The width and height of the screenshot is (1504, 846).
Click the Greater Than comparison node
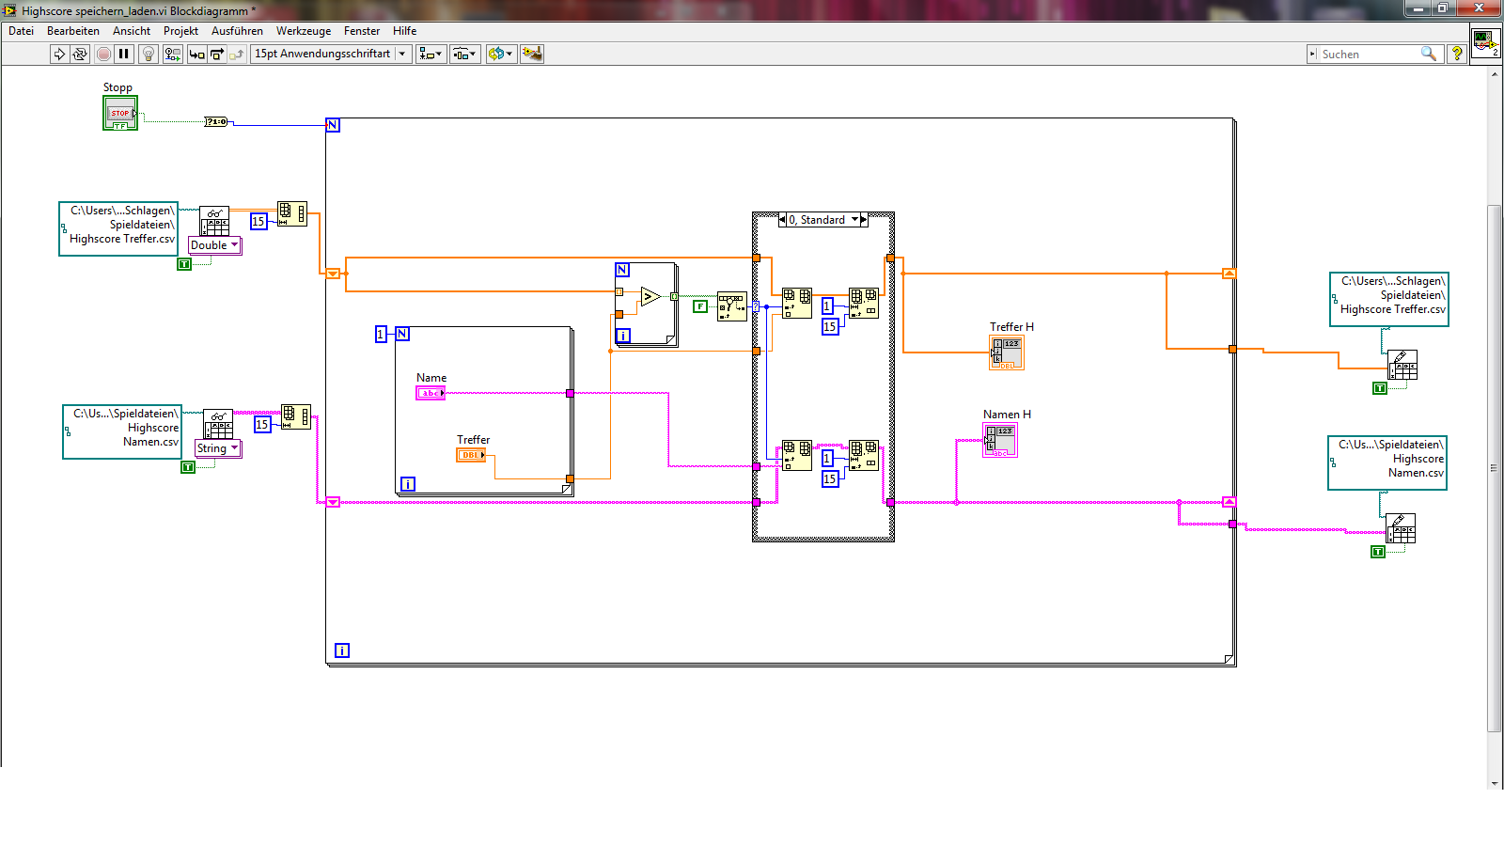650,297
